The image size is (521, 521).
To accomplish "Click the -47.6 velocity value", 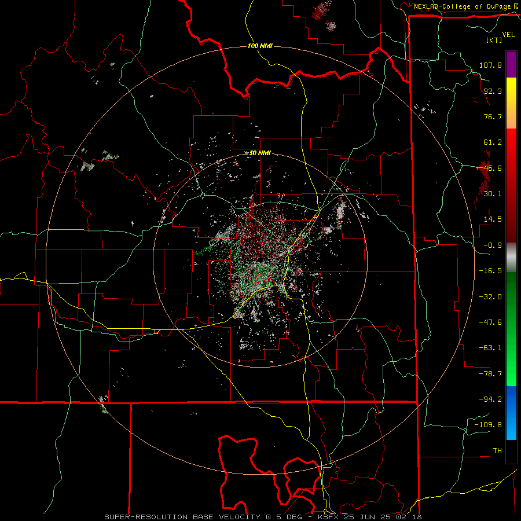I will pos(490,322).
